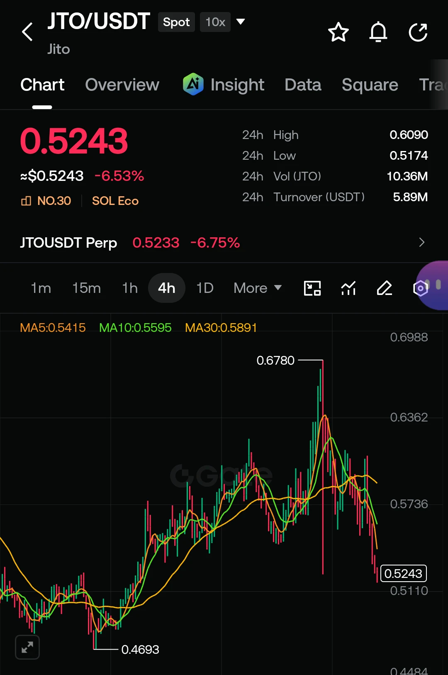Tap the JTO/USDT pair title
448x675 pixels.
(x=99, y=21)
